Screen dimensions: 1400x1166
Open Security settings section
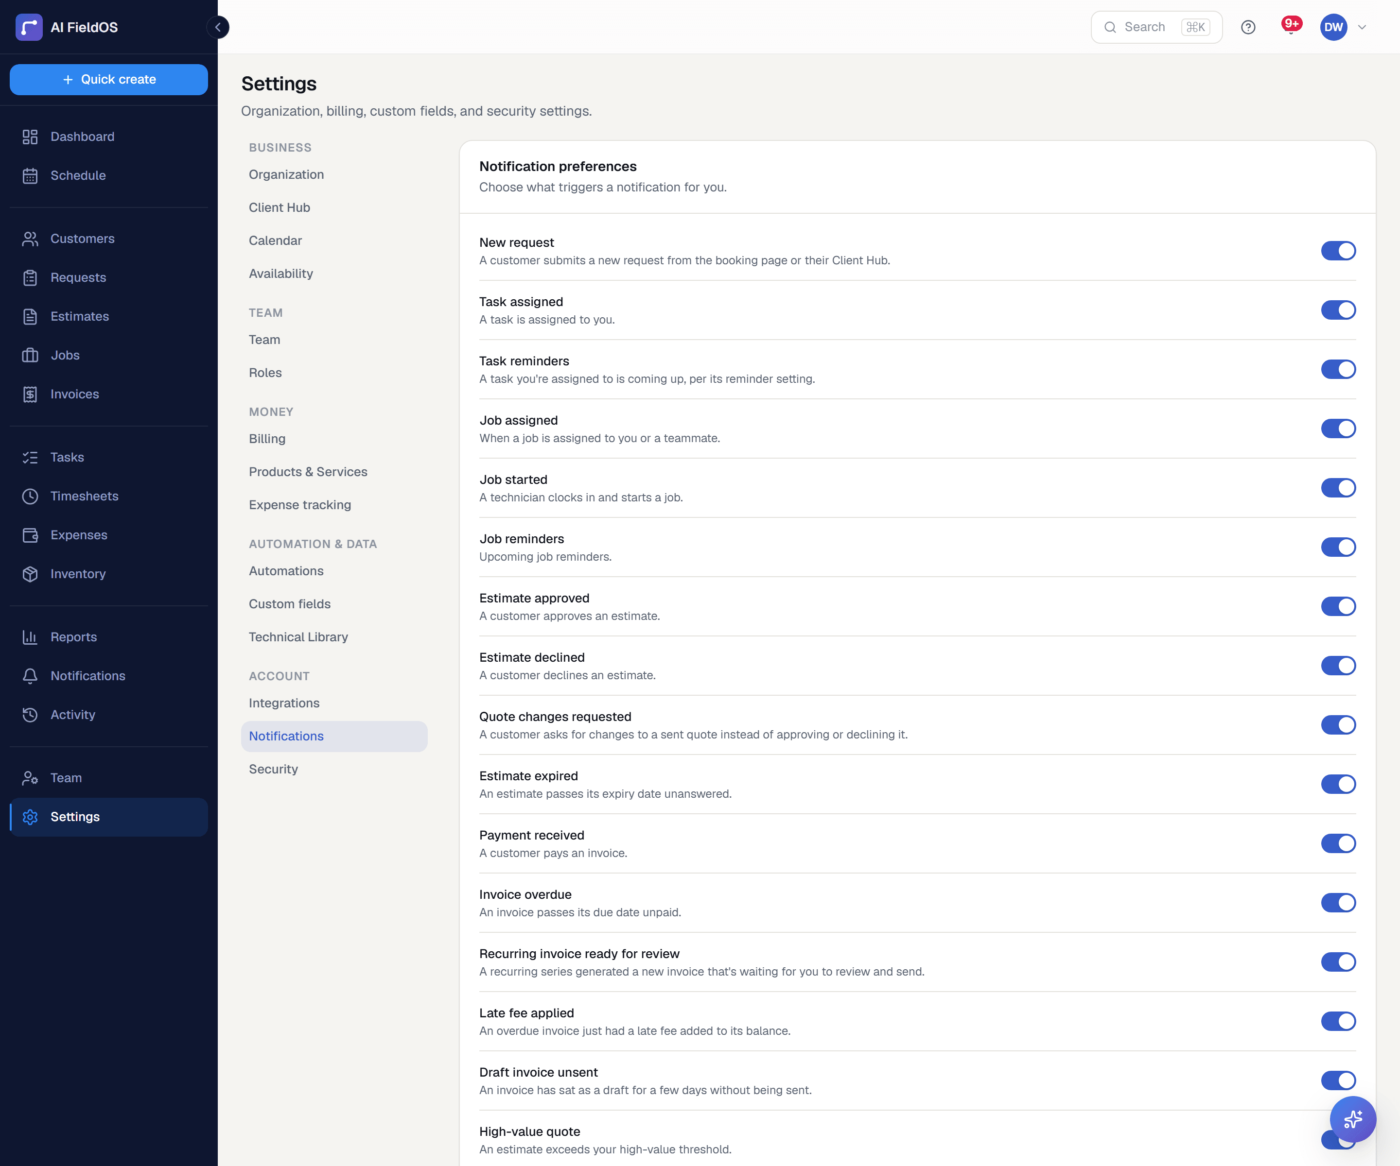coord(334,770)
